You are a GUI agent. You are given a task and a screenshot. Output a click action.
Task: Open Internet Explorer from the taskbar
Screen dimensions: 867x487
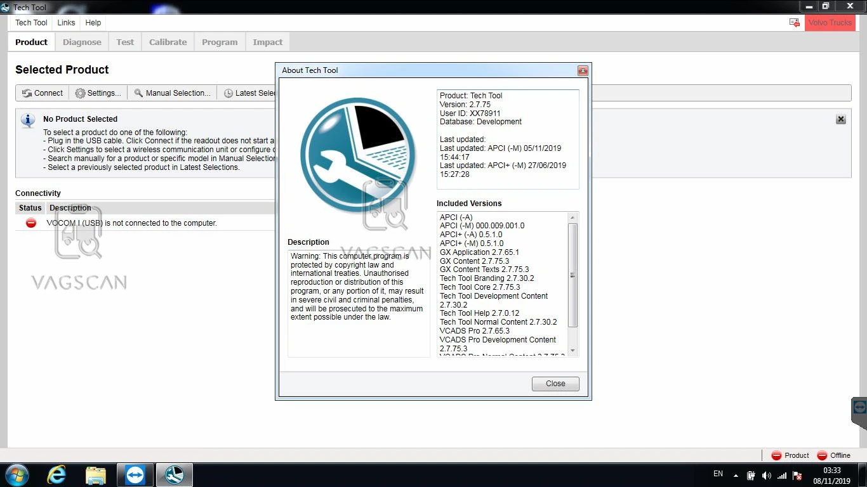57,475
